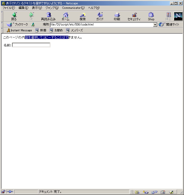Open the ファイル(F) menu
The image size is (184, 195).
(9, 8)
